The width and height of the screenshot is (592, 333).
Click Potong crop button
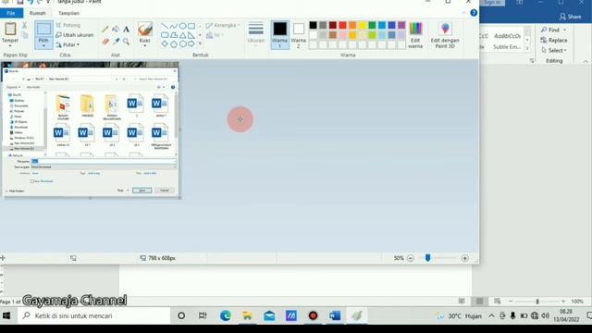(68, 25)
